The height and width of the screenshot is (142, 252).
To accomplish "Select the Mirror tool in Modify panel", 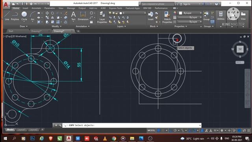I will coord(52,17).
